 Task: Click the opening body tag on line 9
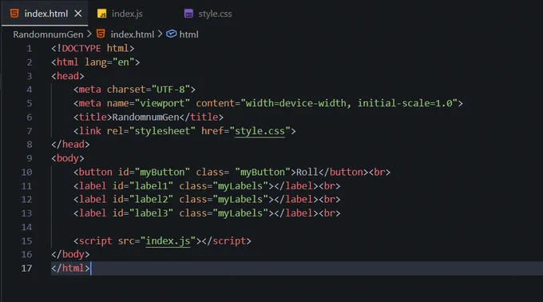coord(68,158)
